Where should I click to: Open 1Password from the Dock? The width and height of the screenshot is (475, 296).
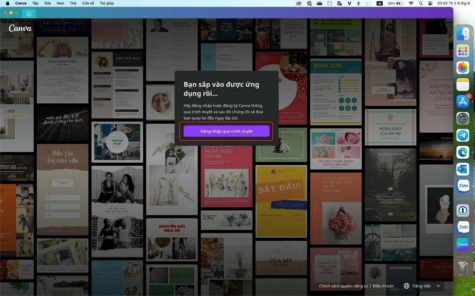click(462, 210)
